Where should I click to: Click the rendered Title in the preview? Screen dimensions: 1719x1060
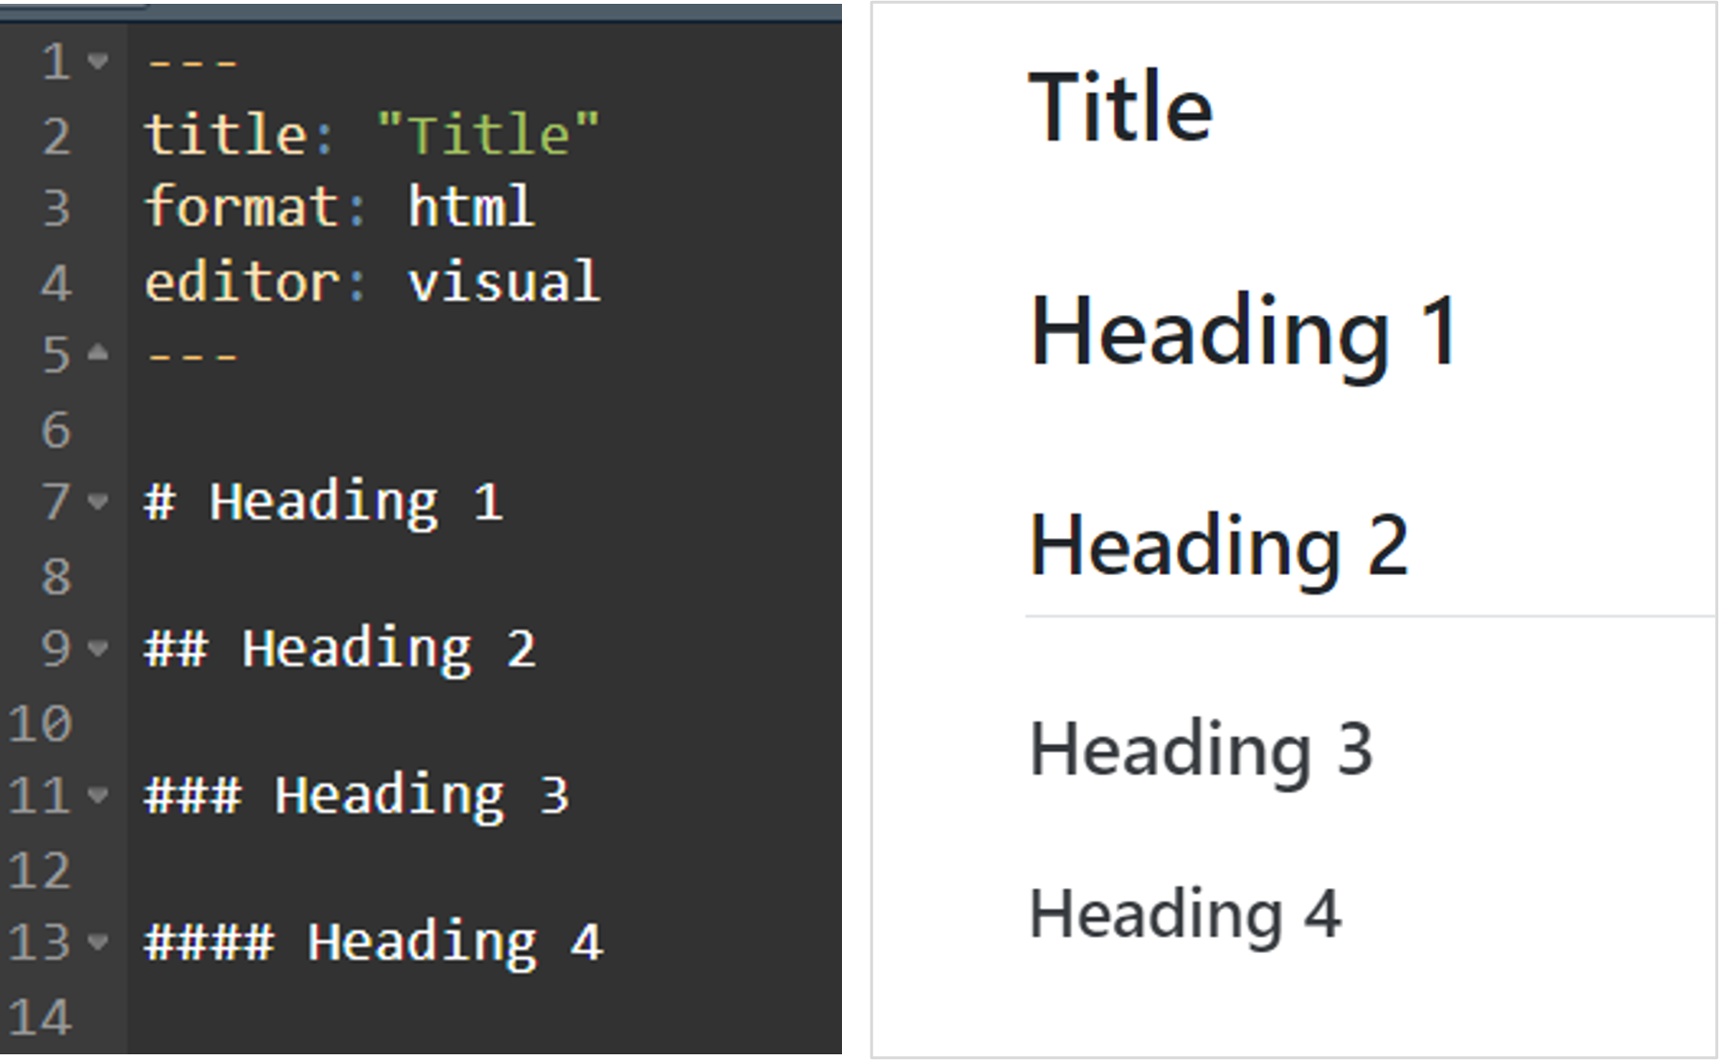click(1120, 107)
